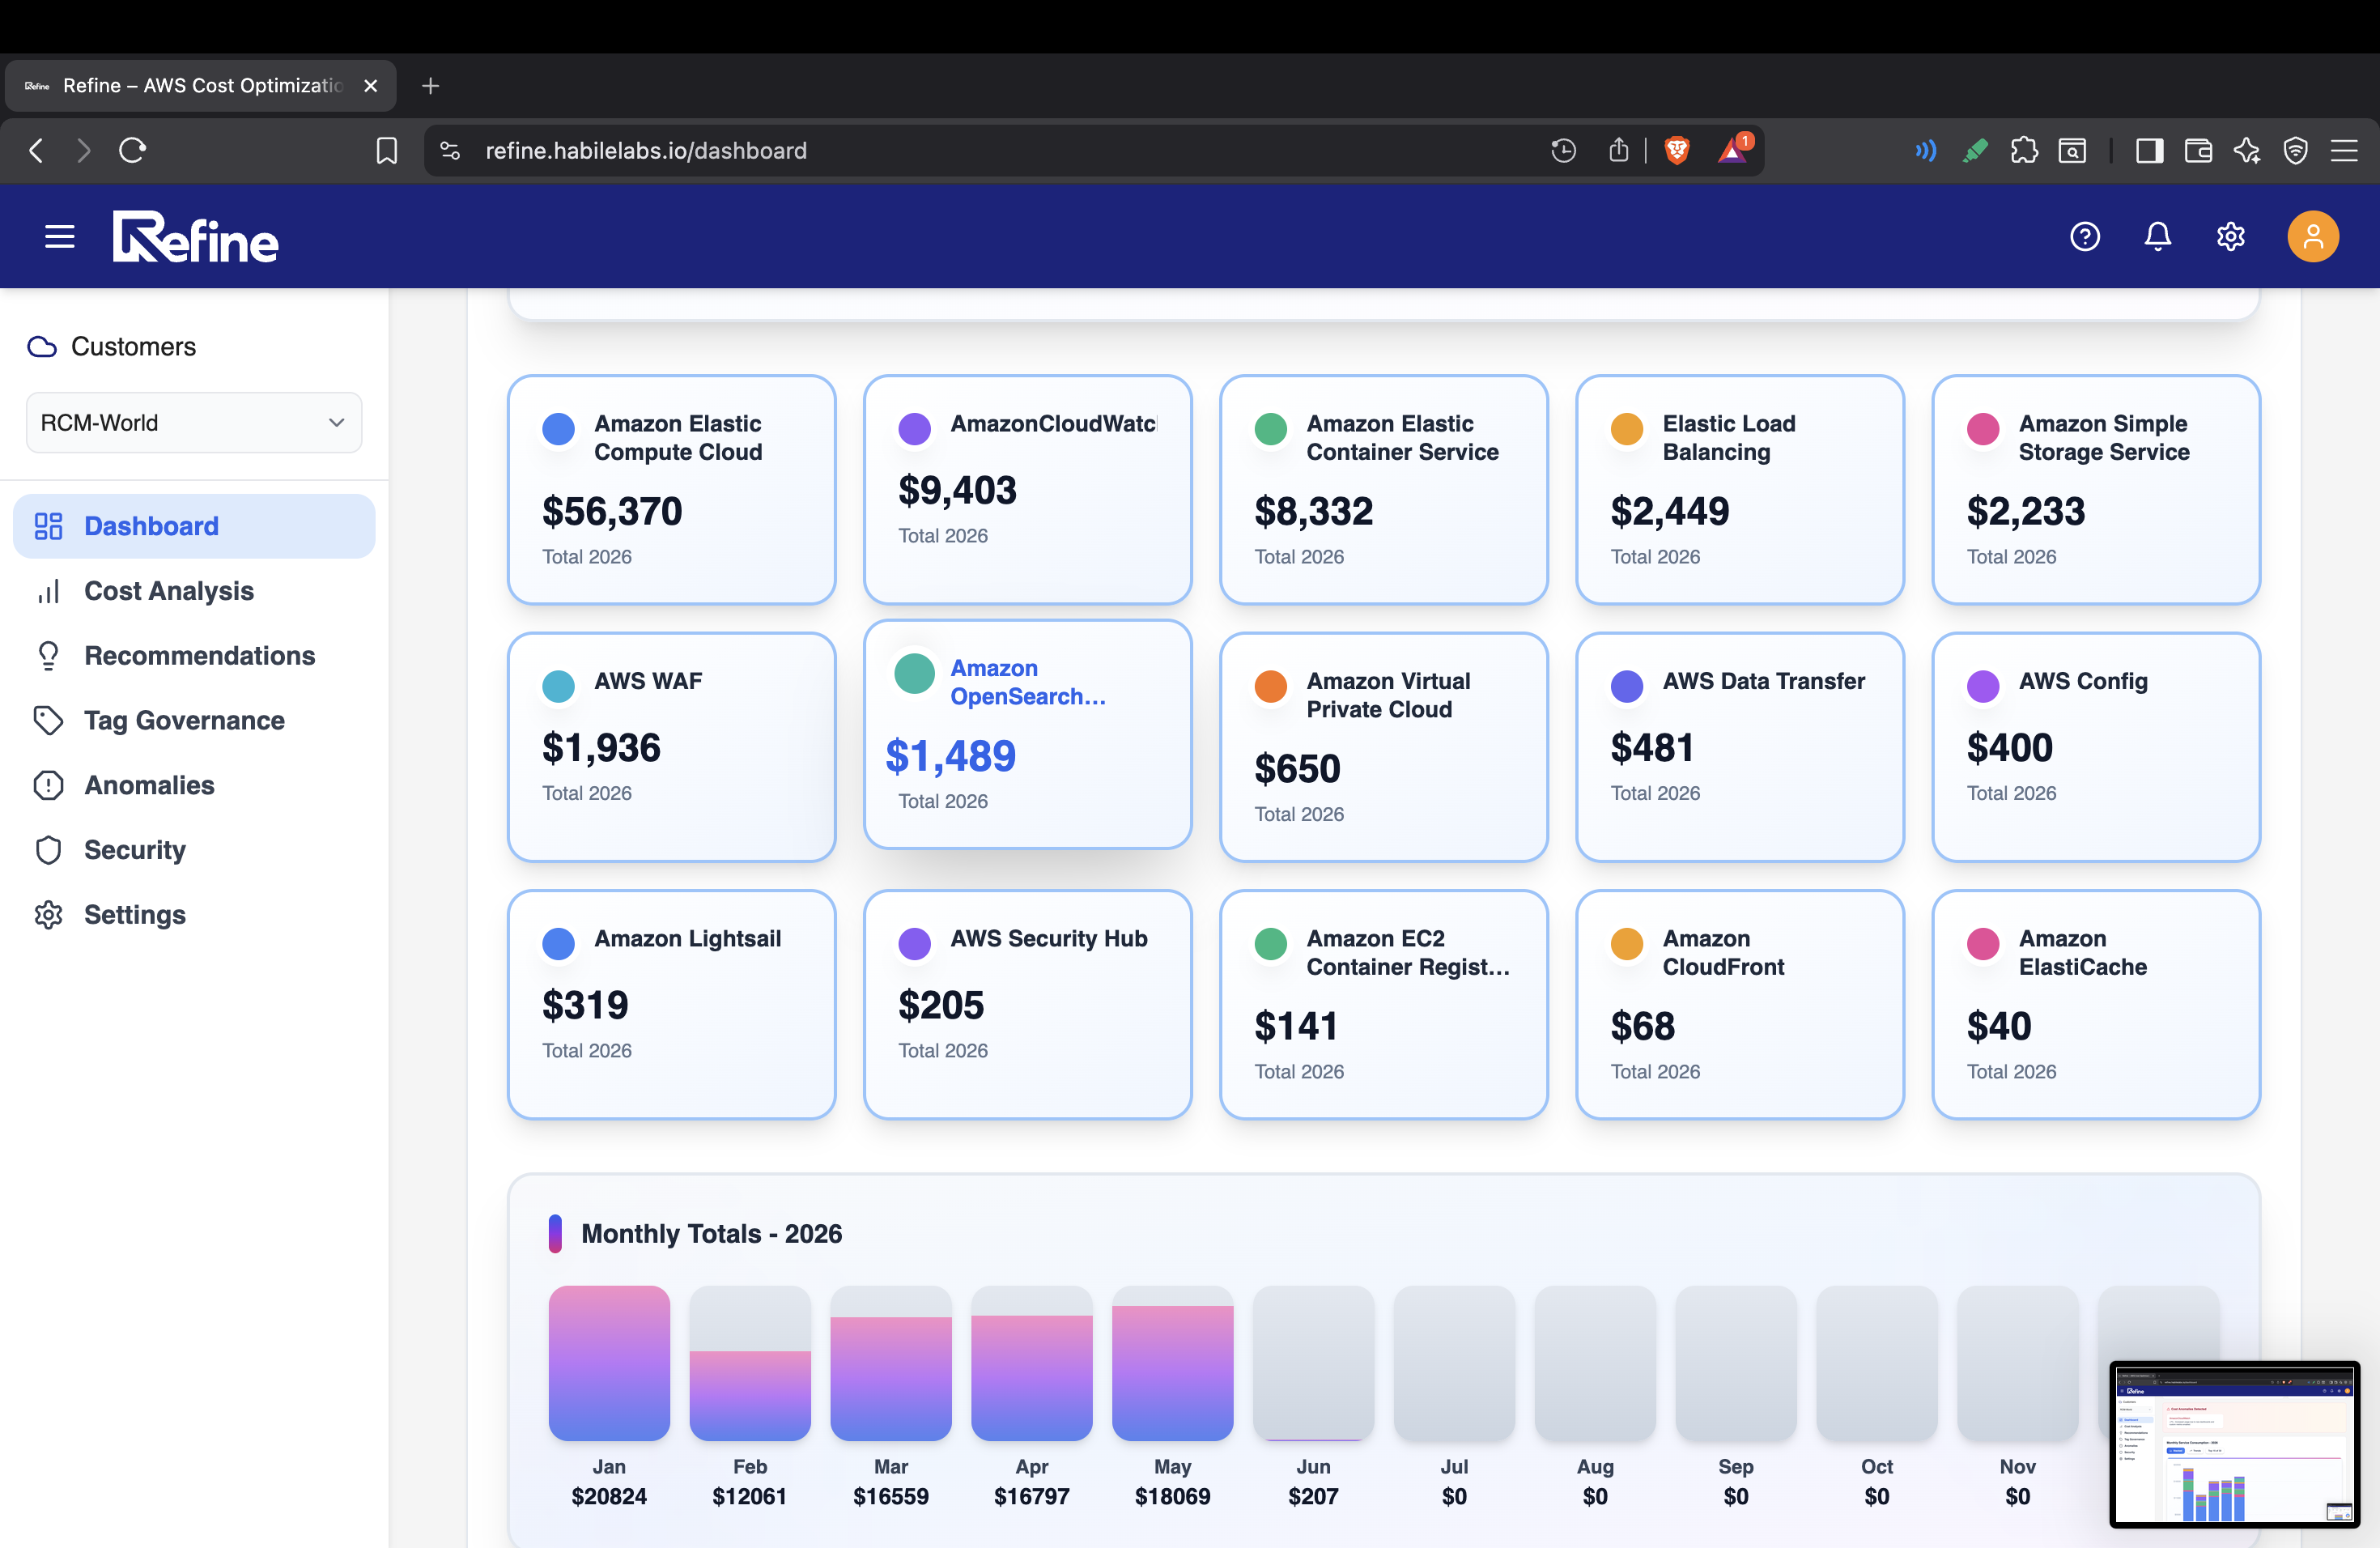
Task: Open the Dashboard menu item
Action: tap(194, 526)
